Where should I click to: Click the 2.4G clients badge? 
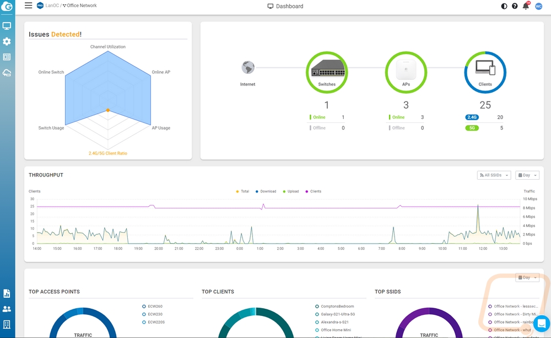tap(472, 117)
